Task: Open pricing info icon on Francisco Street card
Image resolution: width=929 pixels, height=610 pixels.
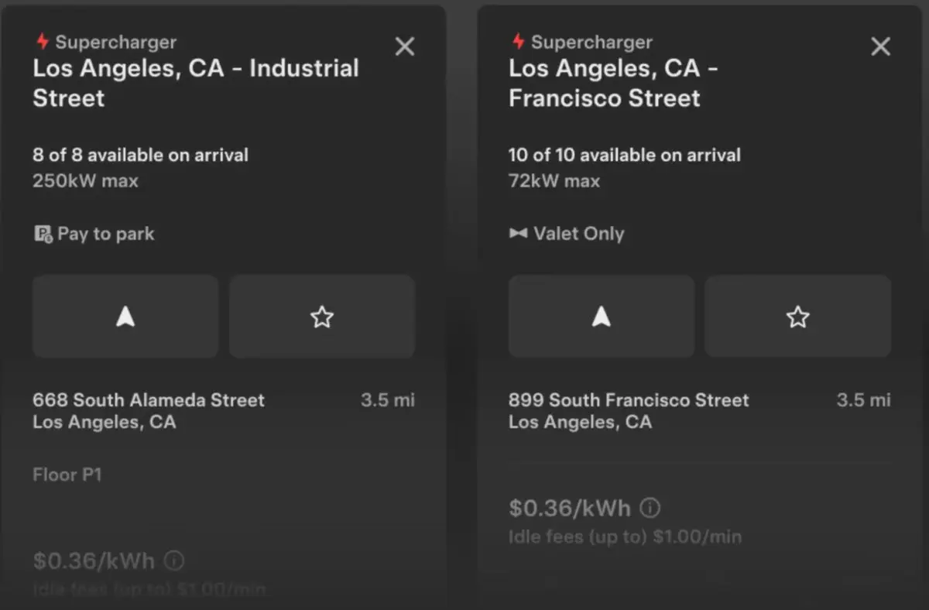Action: tap(651, 508)
